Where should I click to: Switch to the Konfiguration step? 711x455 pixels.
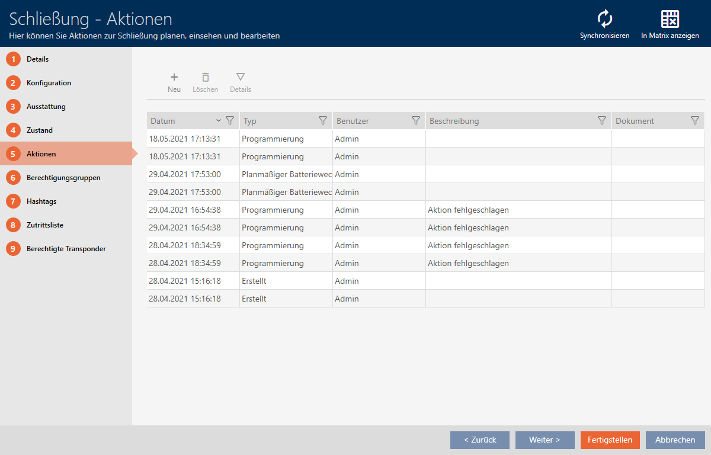(x=49, y=83)
